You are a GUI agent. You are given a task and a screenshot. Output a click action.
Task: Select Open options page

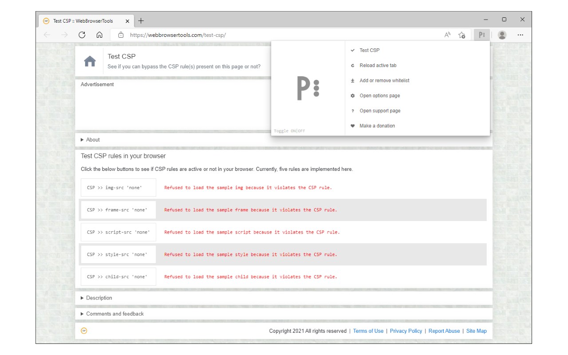pos(379,95)
